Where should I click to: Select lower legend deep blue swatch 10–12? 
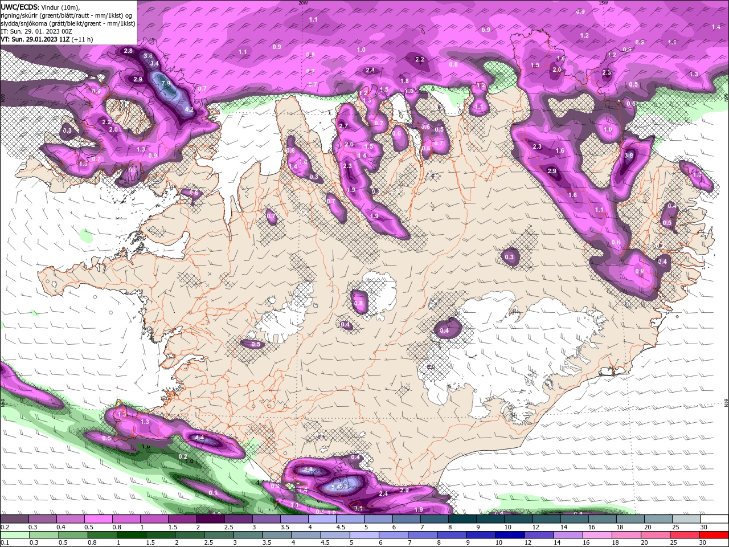point(510,535)
